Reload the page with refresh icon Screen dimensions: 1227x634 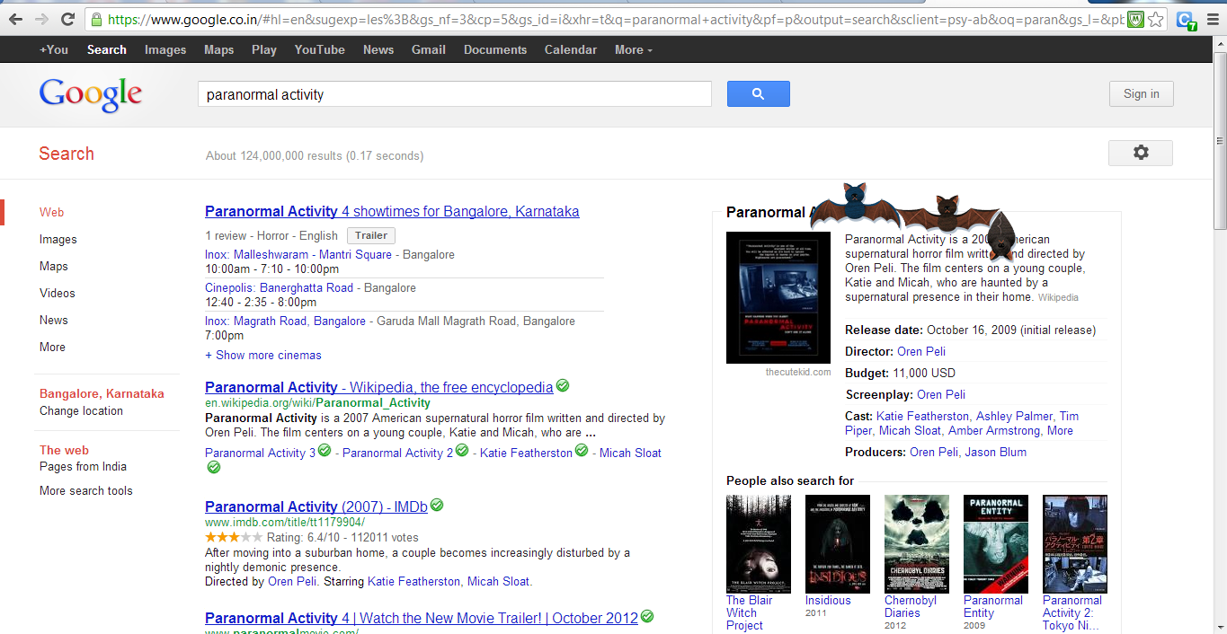coord(67,19)
